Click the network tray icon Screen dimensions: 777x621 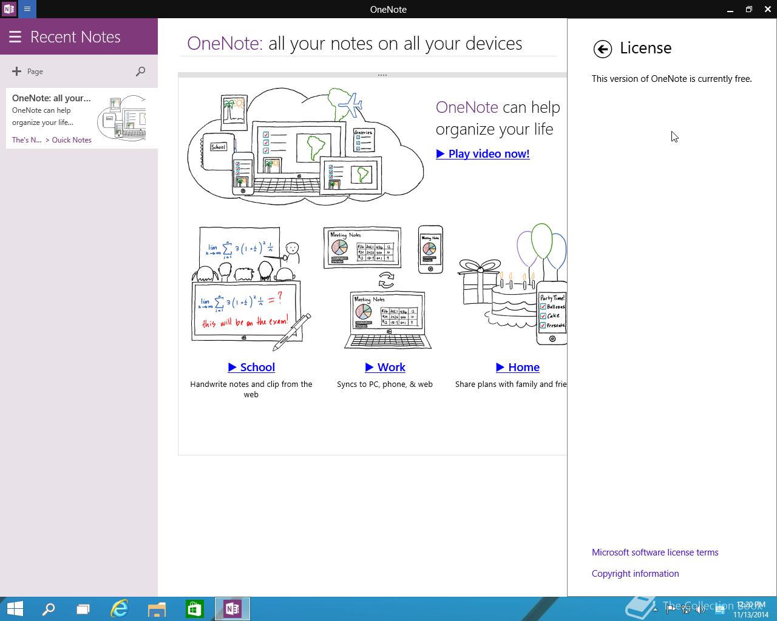coord(685,609)
